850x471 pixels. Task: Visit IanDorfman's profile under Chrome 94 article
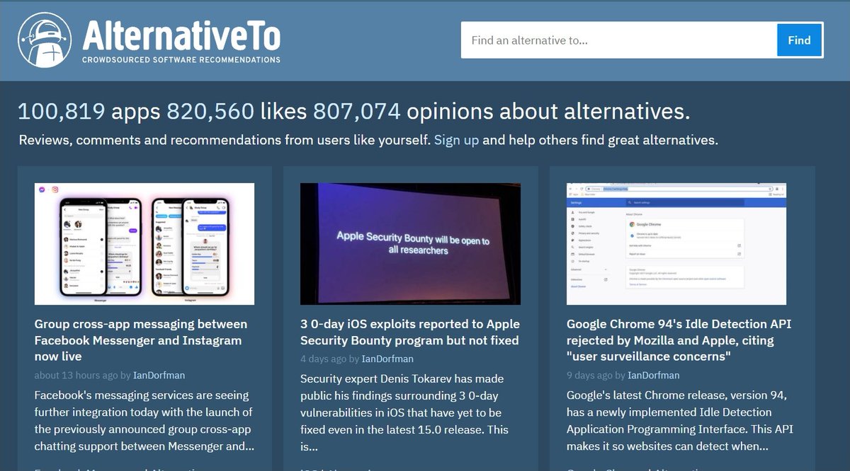[654, 376]
